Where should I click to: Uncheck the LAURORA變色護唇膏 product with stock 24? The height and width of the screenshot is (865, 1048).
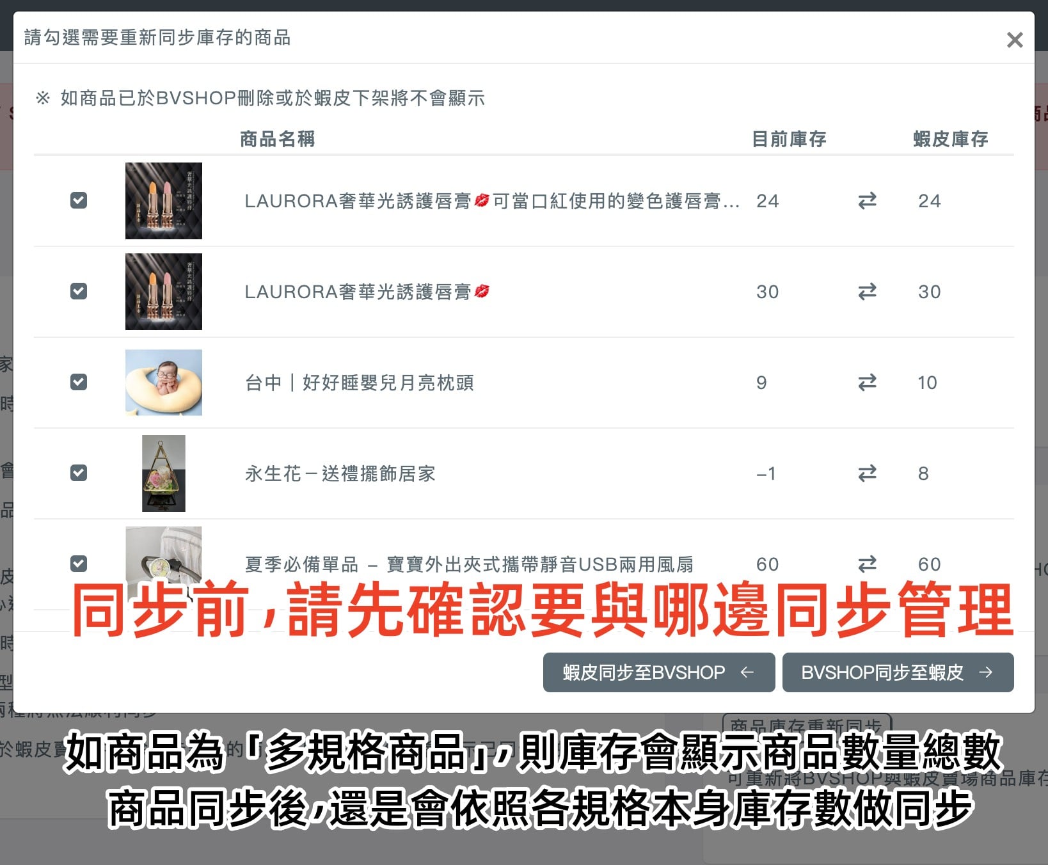[79, 200]
